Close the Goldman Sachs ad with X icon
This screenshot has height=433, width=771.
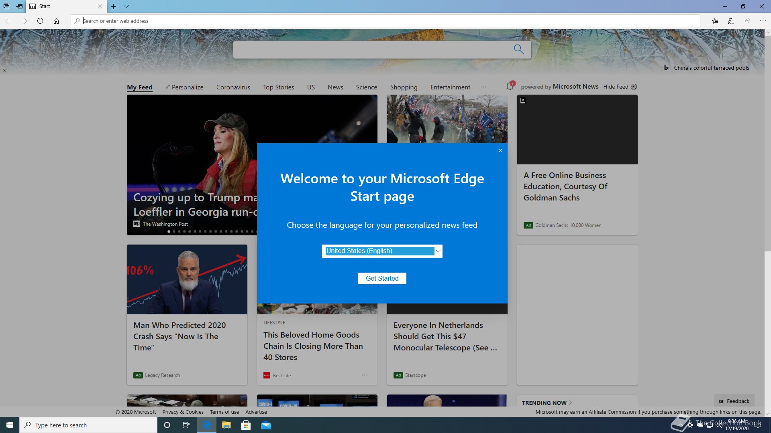click(x=523, y=101)
